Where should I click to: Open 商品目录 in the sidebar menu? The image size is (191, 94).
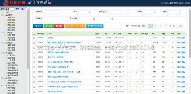pyautogui.click(x=11, y=18)
